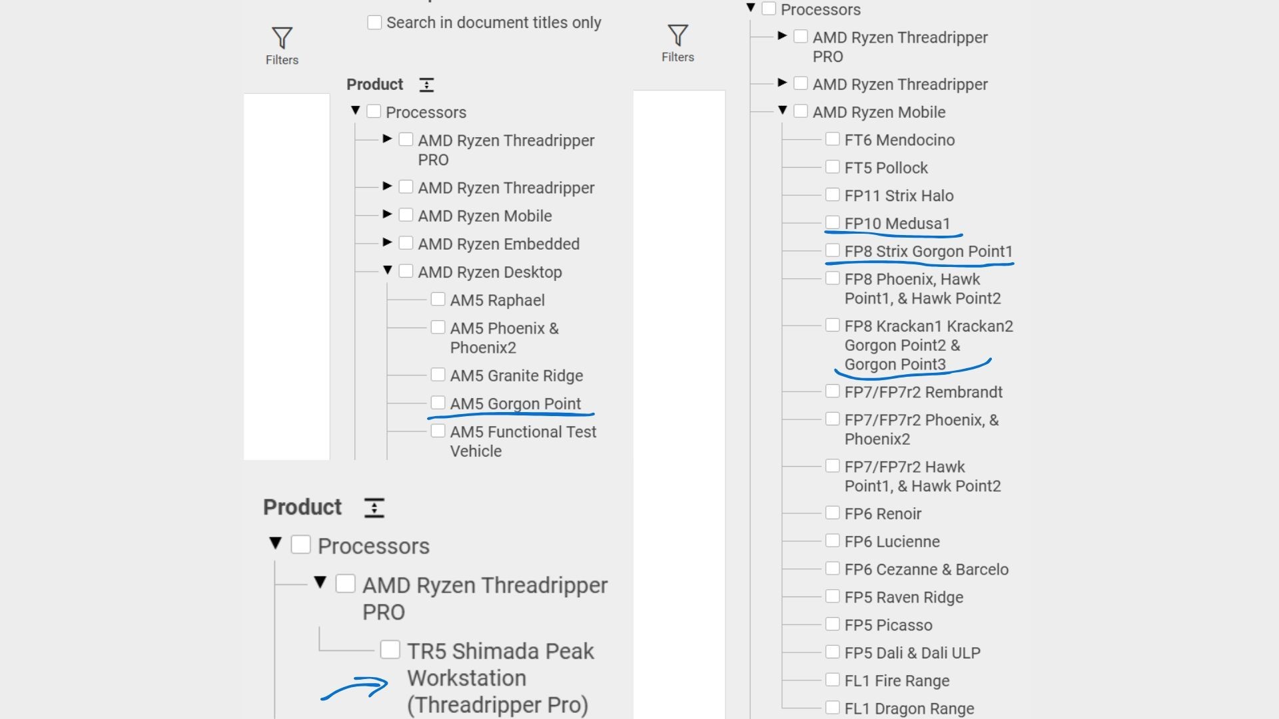This screenshot has height=719, width=1279.
Task: Enable Search in document titles only checkbox
Action: [x=375, y=23]
